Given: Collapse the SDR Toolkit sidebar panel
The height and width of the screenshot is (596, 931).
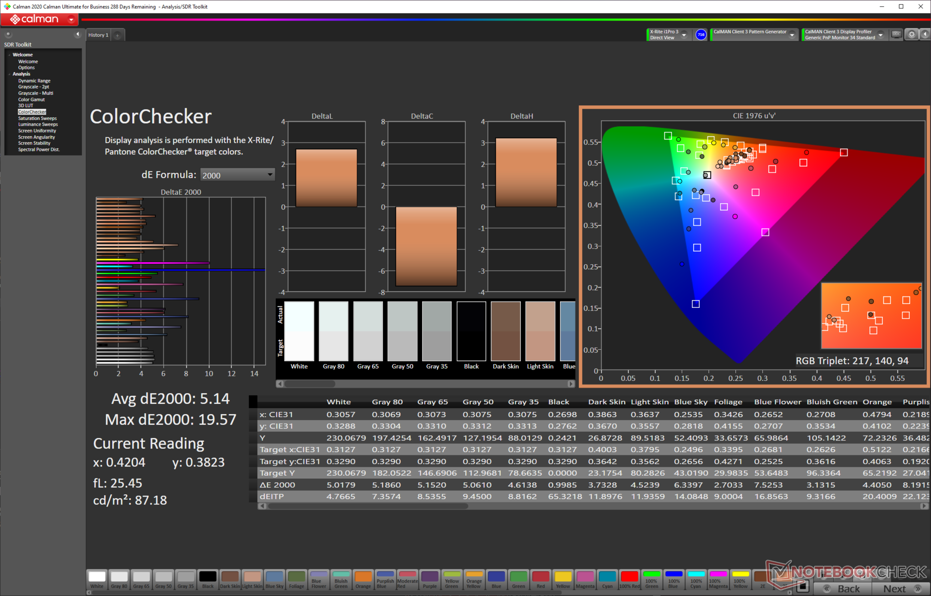Looking at the screenshot, I should click(x=77, y=34).
